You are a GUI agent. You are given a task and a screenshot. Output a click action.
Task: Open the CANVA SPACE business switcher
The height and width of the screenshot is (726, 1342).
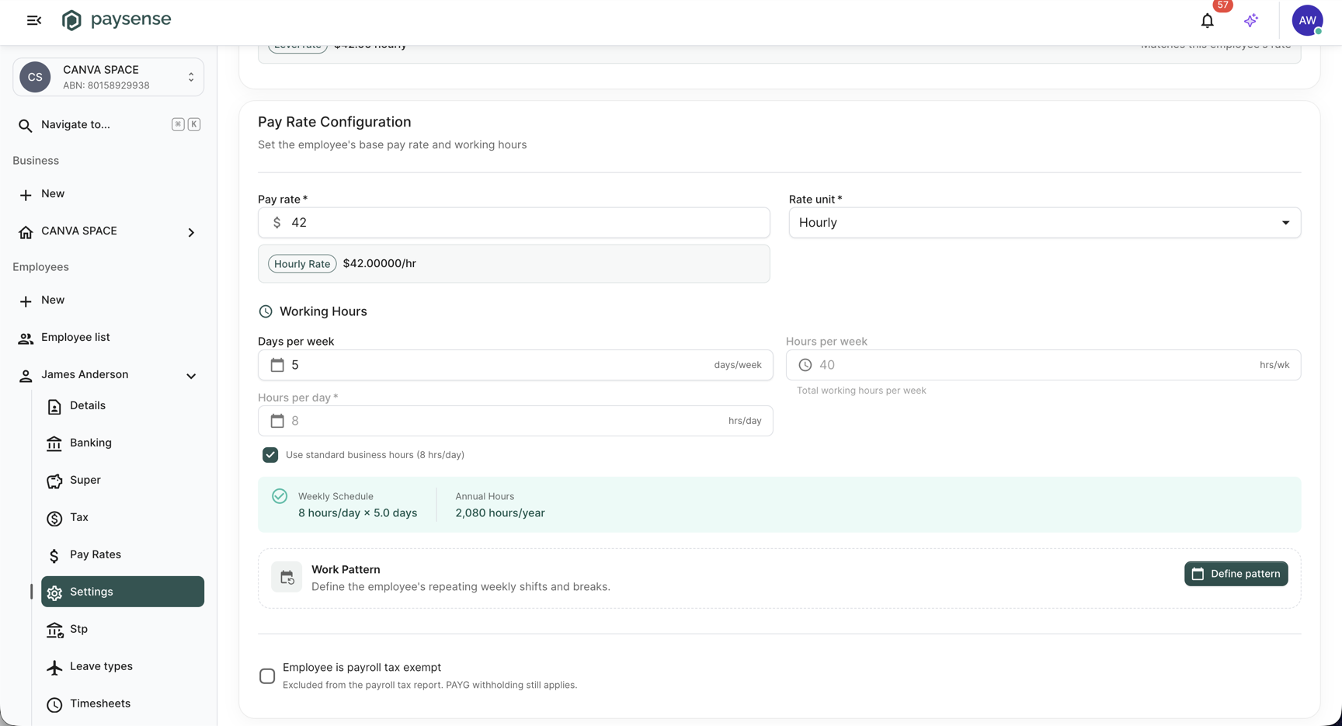(109, 77)
